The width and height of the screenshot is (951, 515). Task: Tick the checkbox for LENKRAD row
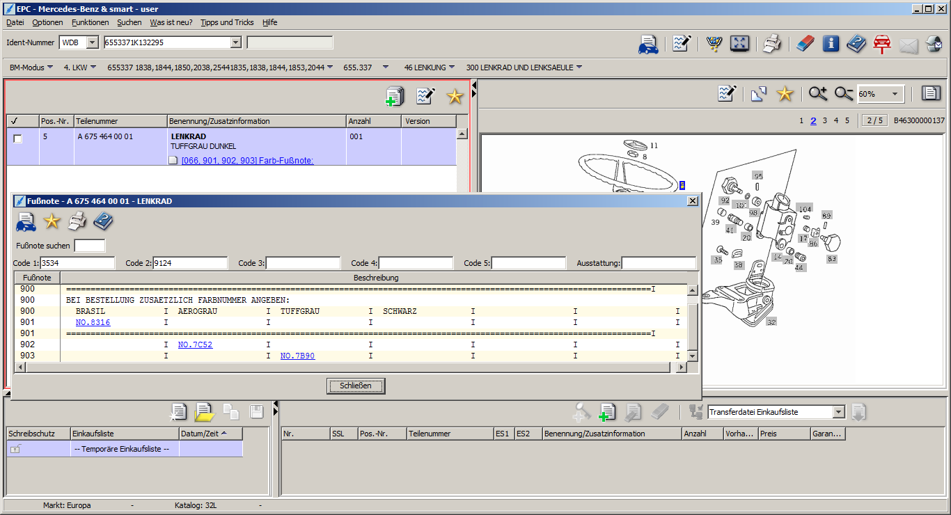[18, 138]
